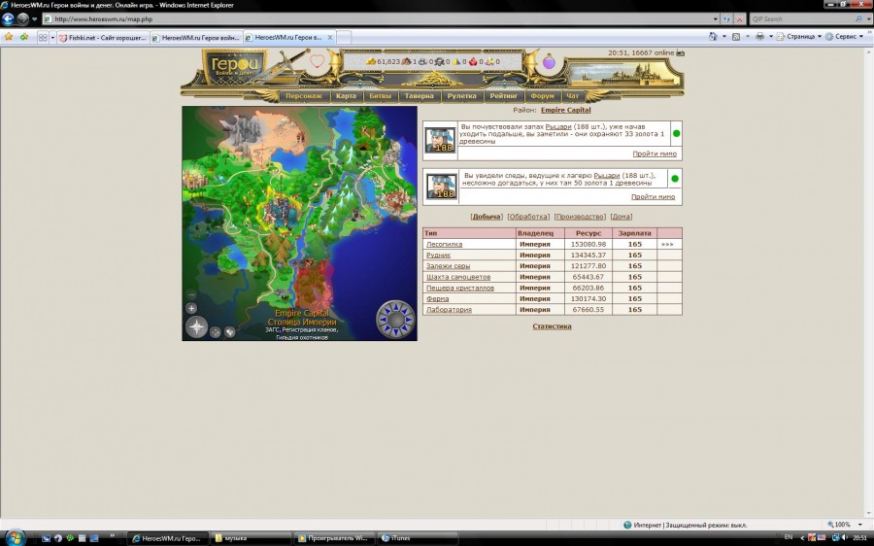Open the Чат menu item
Screen dimensions: 874x546
[x=572, y=96]
